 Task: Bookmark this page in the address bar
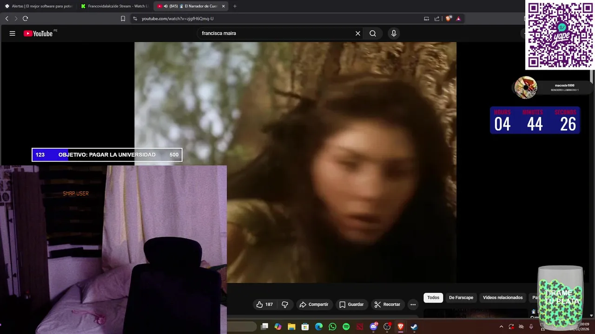(x=123, y=19)
